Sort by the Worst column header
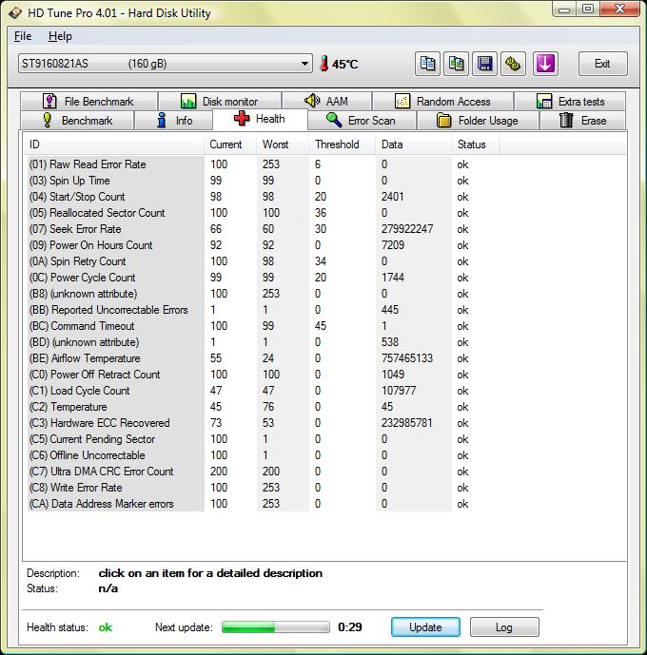 click(x=283, y=144)
